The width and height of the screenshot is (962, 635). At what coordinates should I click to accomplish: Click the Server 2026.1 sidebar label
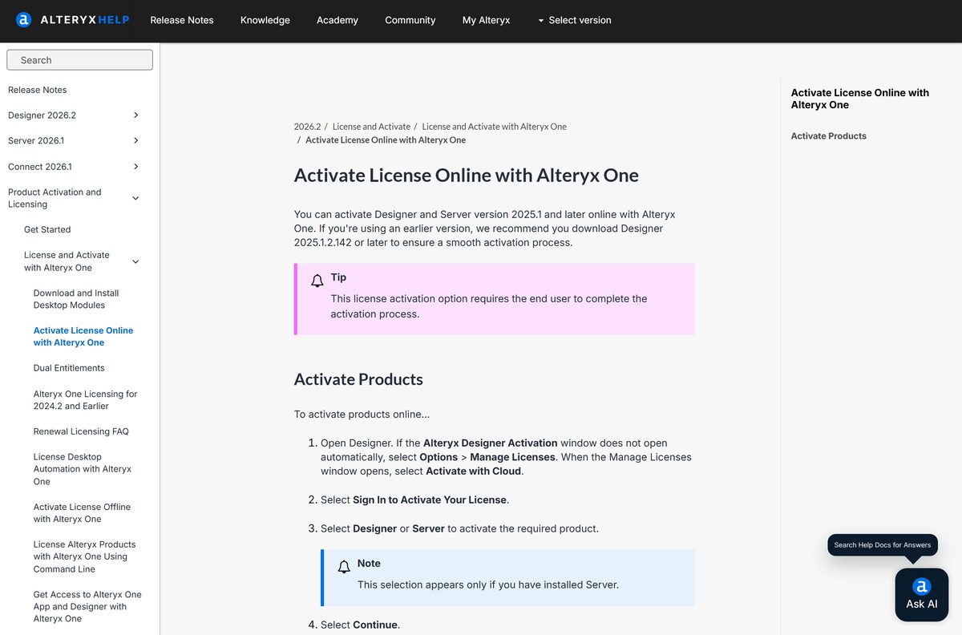[x=36, y=141]
